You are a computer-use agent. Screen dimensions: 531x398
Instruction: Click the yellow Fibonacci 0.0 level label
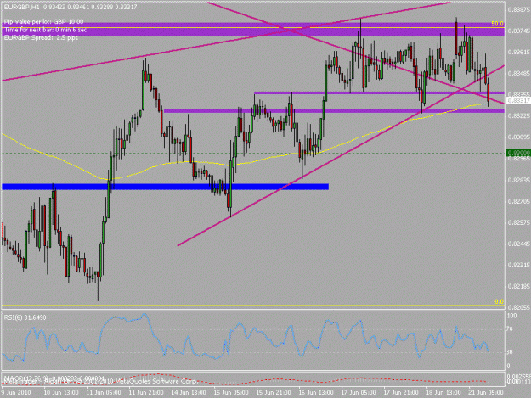[x=499, y=301]
